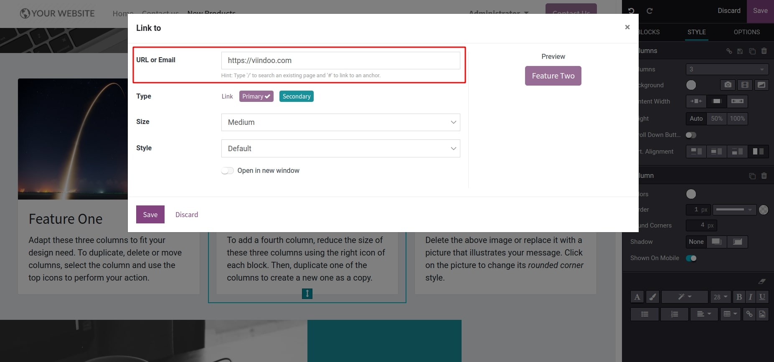774x362 pixels.
Task: Turn off Shown On Mobile switch
Action: (691, 258)
